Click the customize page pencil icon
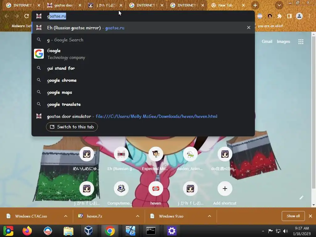Viewport: 316px width, 237px height. (301, 197)
